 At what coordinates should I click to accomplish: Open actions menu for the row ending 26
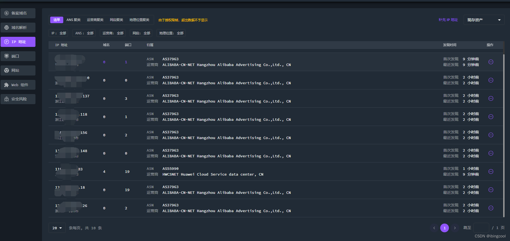(x=491, y=208)
